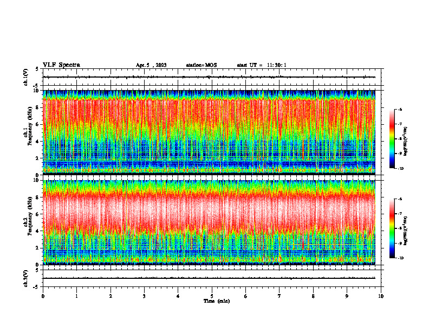Screen dimensions: 429x332
Task: Click the ch.2 spectrogram color scale bar
Action: click(x=392, y=228)
